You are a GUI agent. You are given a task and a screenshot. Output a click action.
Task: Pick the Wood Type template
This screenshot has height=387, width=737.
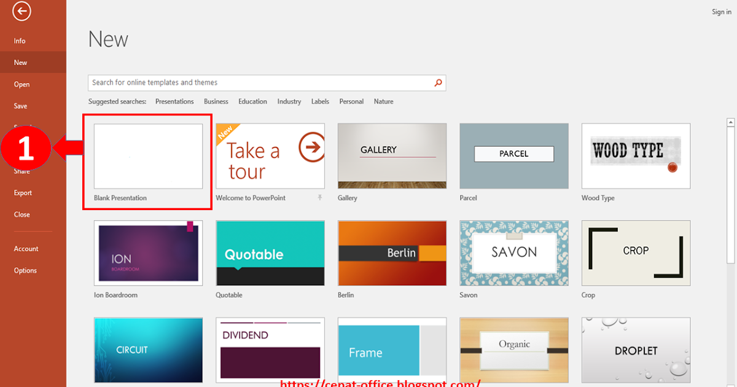[x=636, y=156]
